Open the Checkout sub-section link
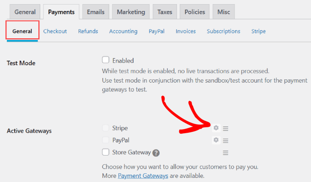 click(x=55, y=31)
